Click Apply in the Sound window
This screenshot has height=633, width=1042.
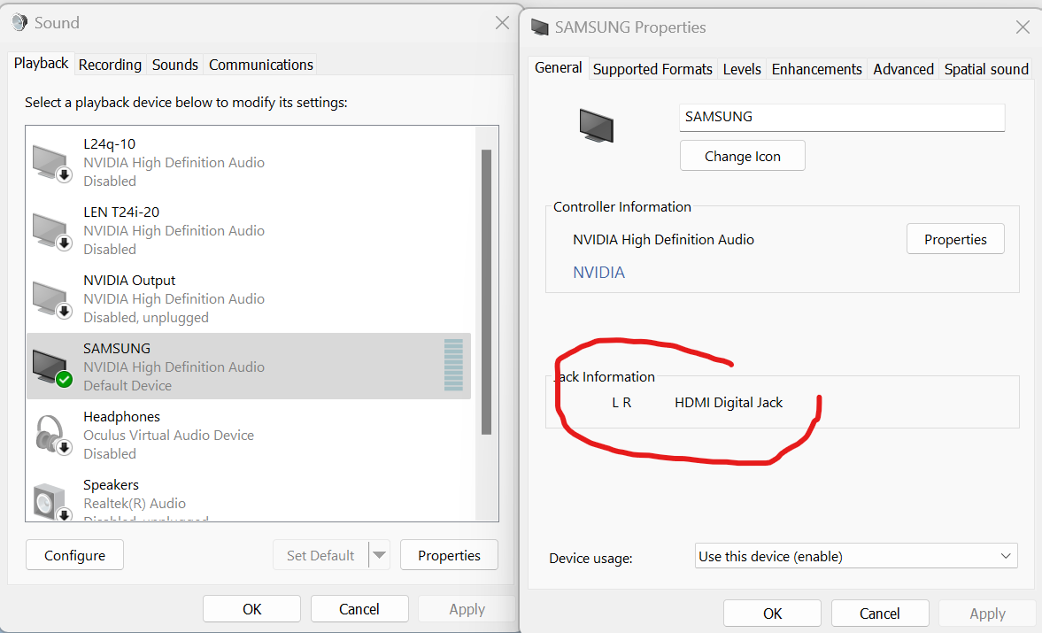pyautogui.click(x=467, y=609)
